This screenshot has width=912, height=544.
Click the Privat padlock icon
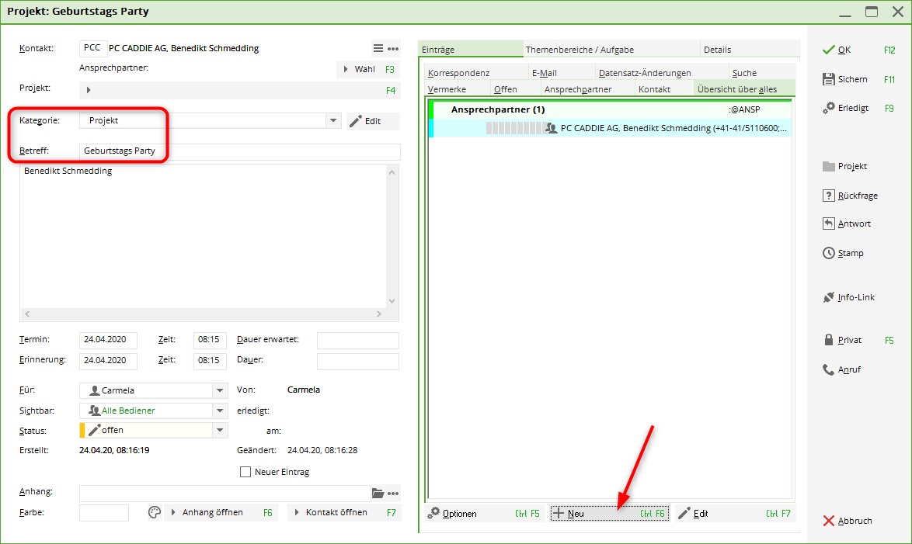point(829,340)
